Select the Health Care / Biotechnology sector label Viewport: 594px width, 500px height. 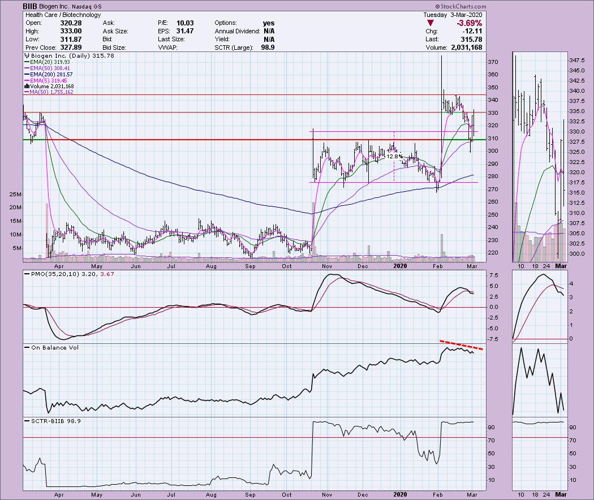click(63, 15)
